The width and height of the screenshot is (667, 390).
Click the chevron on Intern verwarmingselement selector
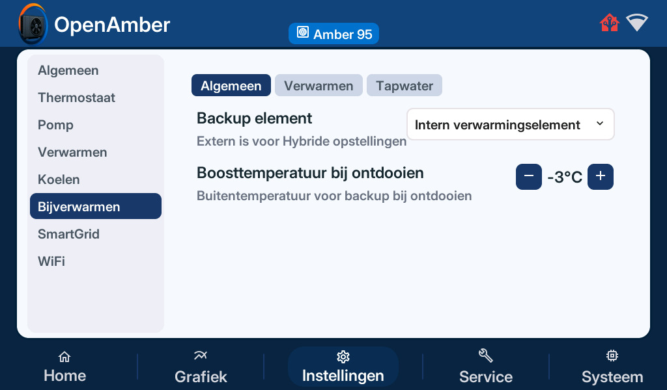coord(600,123)
